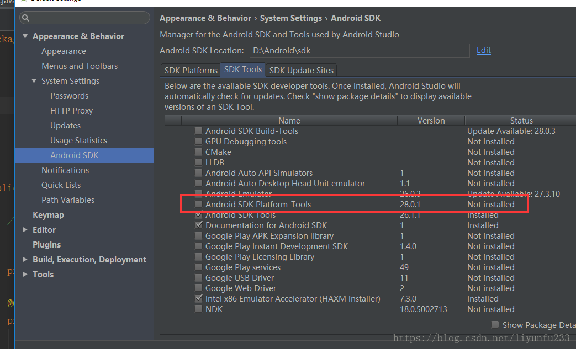This screenshot has height=349, width=576.
Task: Click the Version column header
Action: (431, 121)
